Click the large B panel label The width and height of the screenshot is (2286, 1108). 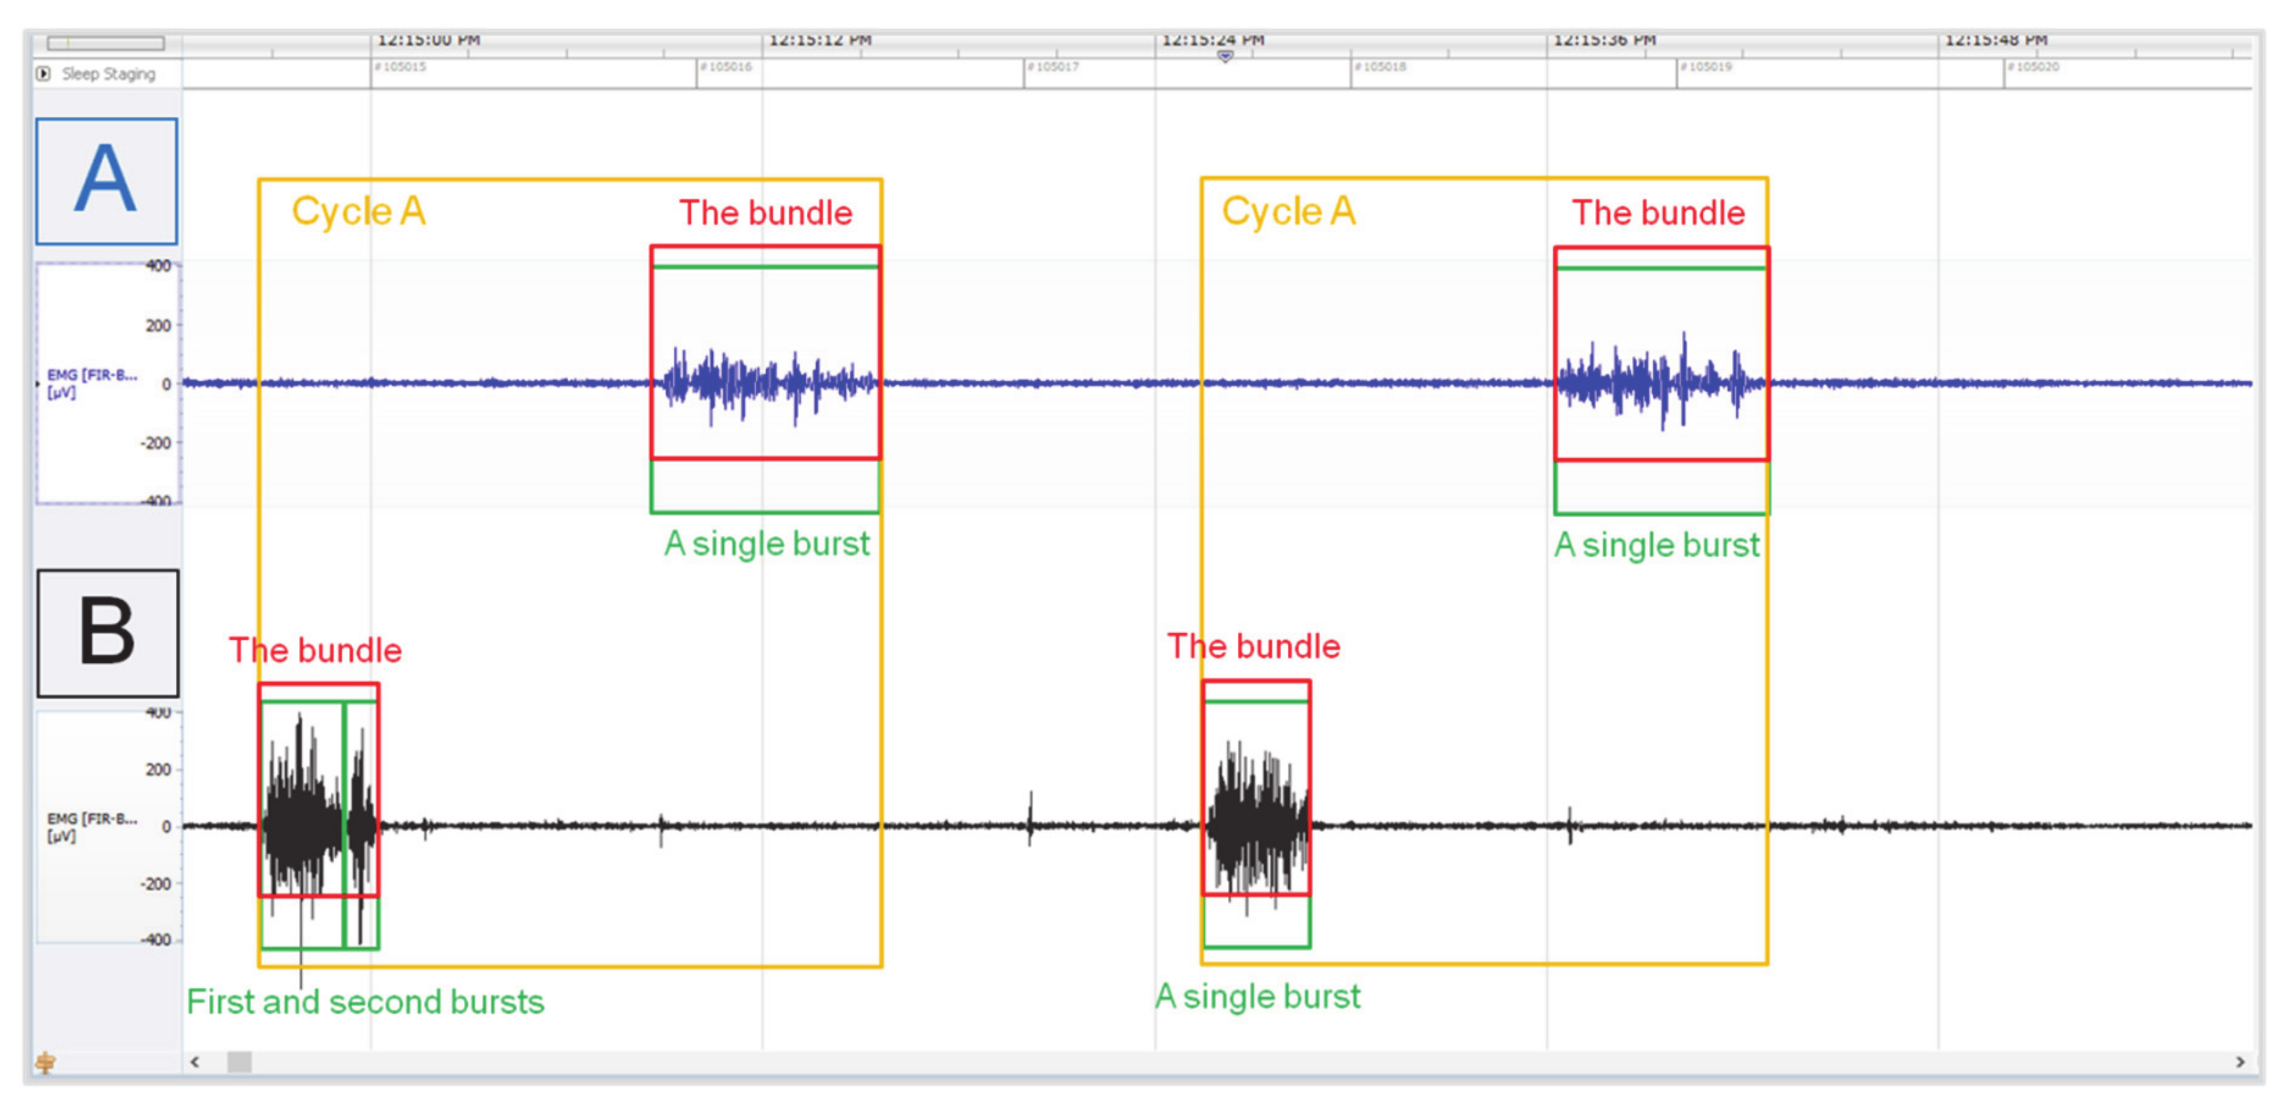(x=108, y=632)
